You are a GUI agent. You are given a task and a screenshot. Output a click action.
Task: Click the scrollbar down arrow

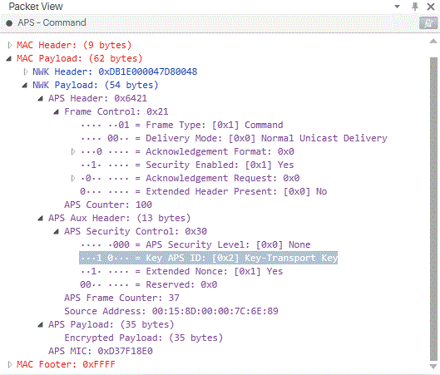[433, 367]
